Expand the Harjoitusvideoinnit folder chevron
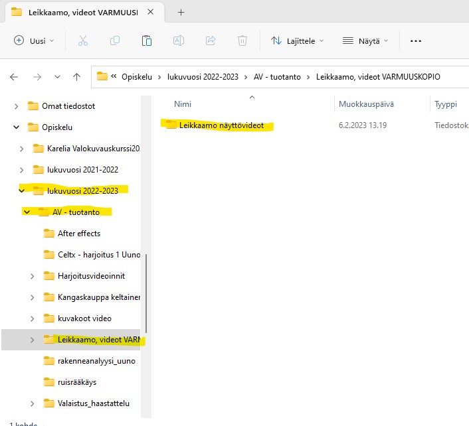The width and height of the screenshot is (469, 426). coord(33,276)
